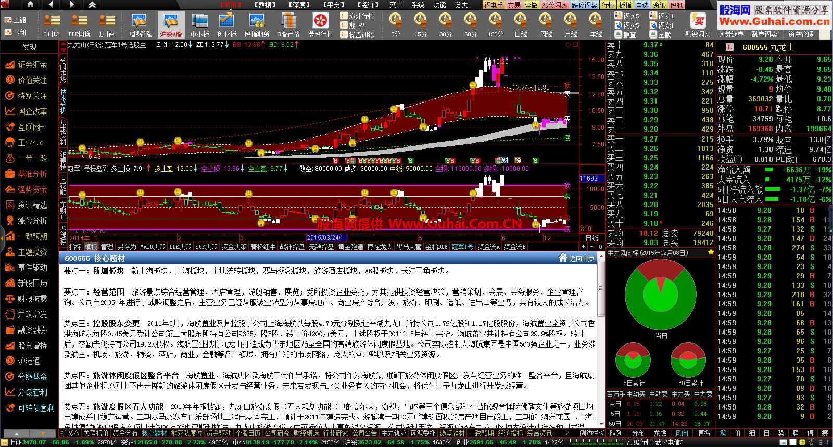
Task: Click 返回首页 return home link
Action: pos(577,259)
